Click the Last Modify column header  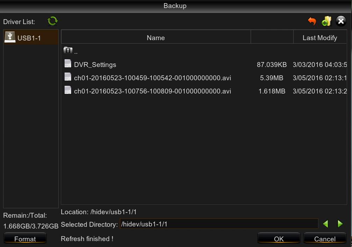(320, 37)
